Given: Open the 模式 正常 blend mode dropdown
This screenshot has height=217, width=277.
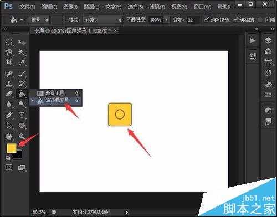Looking at the screenshot, I should tap(102, 20).
